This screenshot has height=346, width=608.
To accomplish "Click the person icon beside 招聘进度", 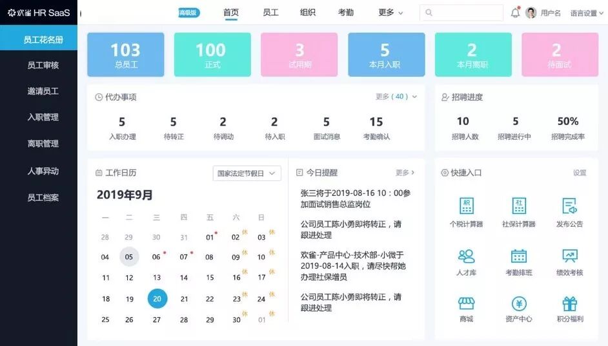I will [x=445, y=97].
